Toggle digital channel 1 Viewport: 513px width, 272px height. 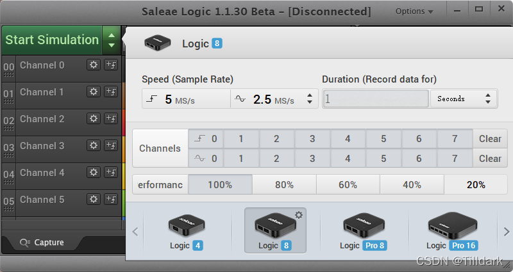241,139
